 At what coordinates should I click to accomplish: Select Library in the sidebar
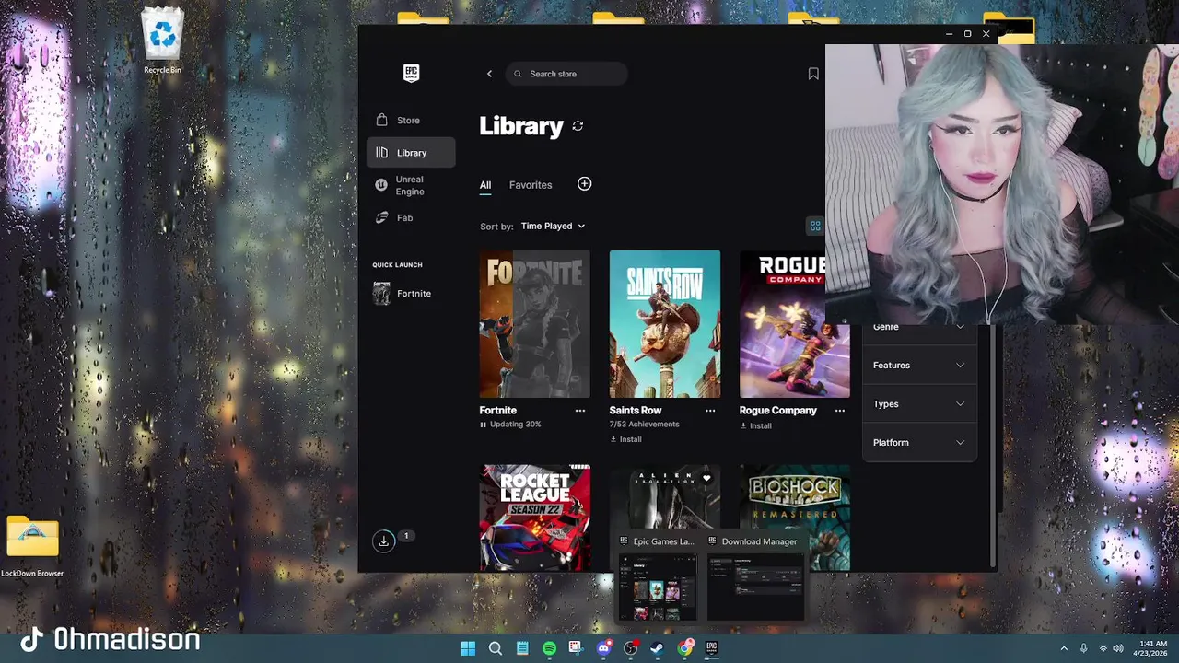410,153
